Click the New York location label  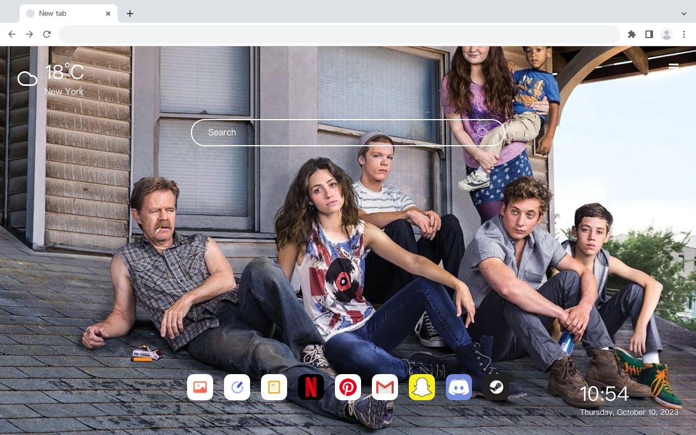[64, 91]
